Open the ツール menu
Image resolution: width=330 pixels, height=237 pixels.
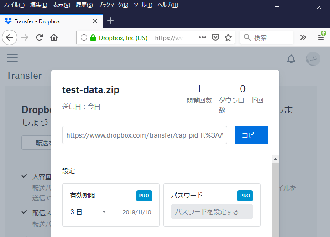click(143, 5)
